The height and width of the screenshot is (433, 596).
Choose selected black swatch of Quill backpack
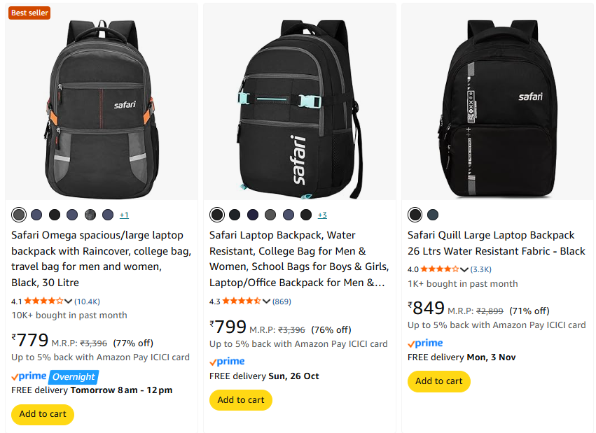(x=415, y=214)
